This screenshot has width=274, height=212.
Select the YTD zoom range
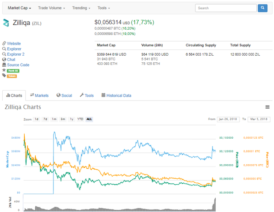[x=80, y=119]
